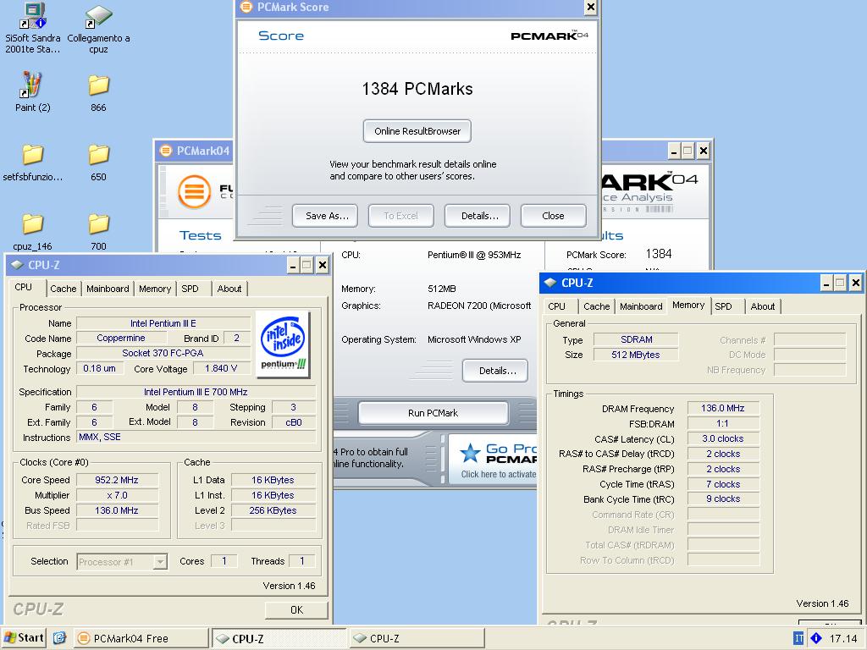The width and height of the screenshot is (867, 650).
Task: Click the right CPU-Z window title icon
Action: pyautogui.click(x=550, y=283)
